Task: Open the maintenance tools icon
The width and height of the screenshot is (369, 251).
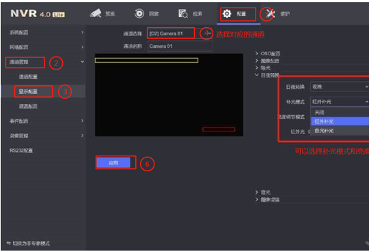Action: (x=271, y=14)
